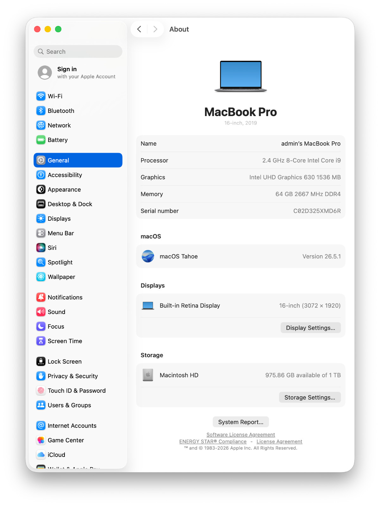380x506 pixels.
Task: Select the Bluetooth icon in sidebar
Action: [x=41, y=111]
